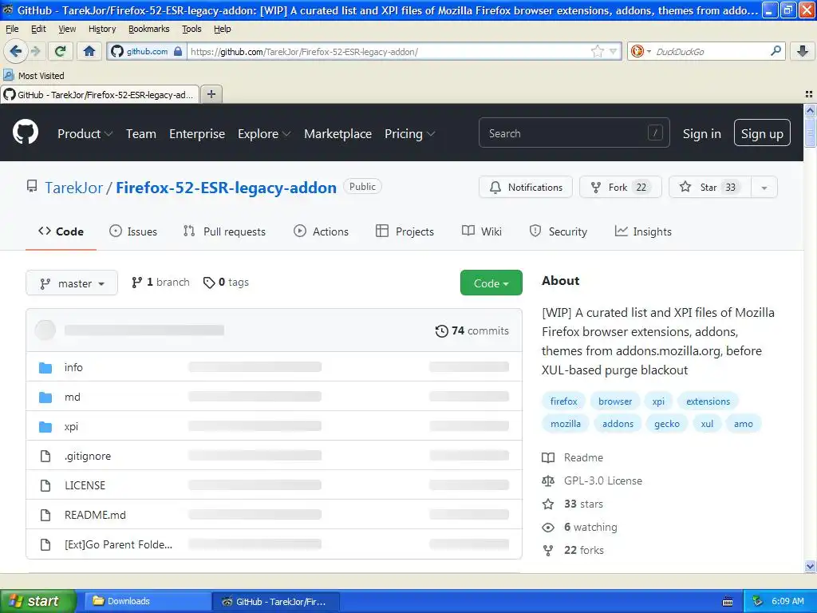This screenshot has height=613, width=817.
Task: Open the Bookmarks menu
Action: click(x=149, y=29)
